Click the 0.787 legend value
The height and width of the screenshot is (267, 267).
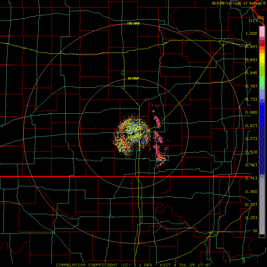(251, 86)
